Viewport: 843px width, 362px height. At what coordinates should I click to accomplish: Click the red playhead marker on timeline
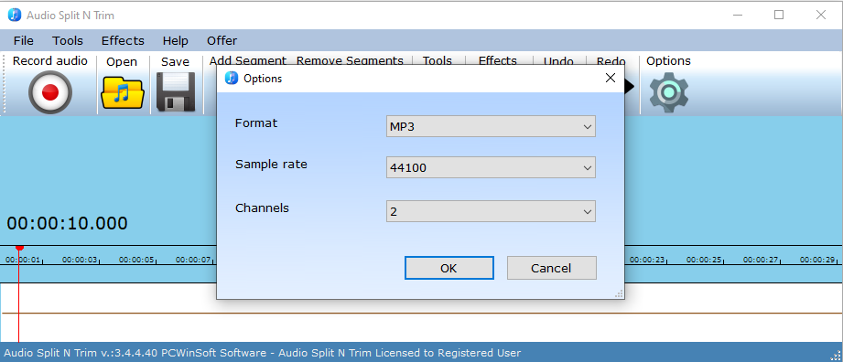click(19, 247)
